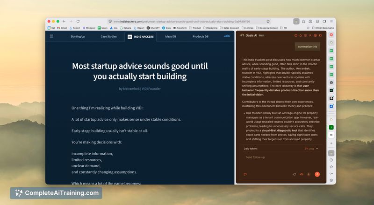Click the "summarize this" message bubble
Viewport: 374px width, 205px height.
coord(308,47)
